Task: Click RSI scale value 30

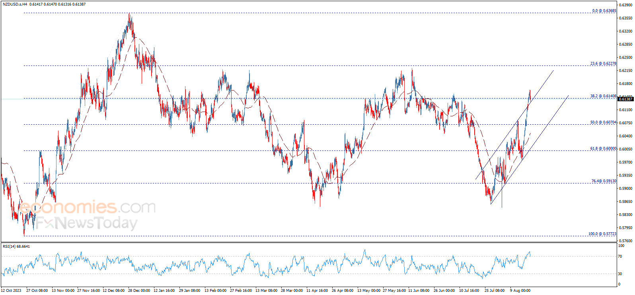Action: pos(620,274)
